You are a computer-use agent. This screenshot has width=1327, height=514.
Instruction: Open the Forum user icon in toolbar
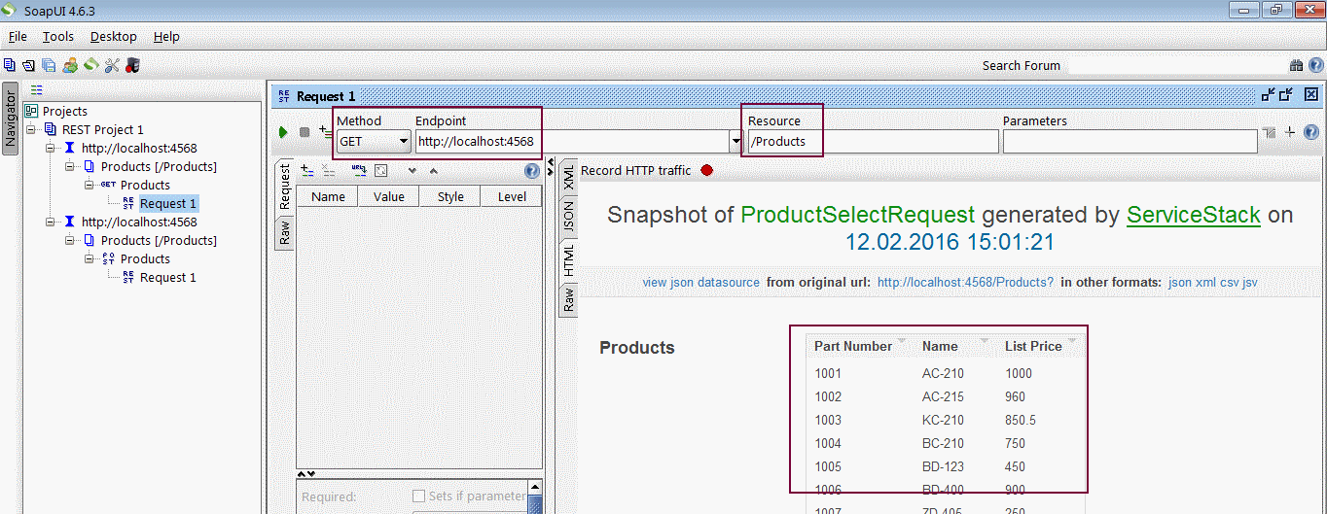(x=71, y=65)
